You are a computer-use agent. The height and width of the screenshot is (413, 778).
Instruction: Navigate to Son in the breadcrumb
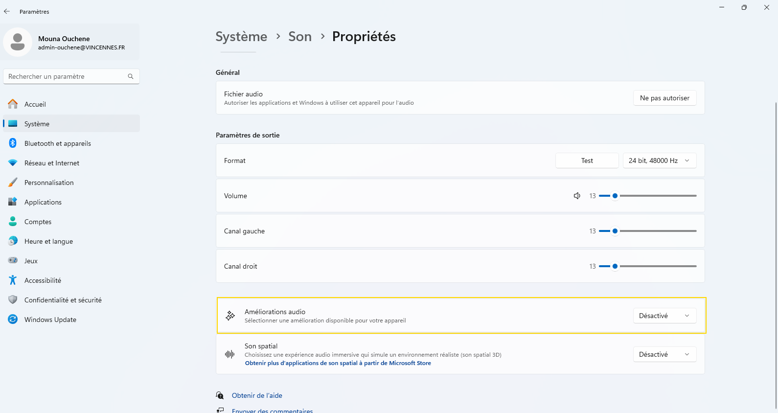[x=300, y=37]
